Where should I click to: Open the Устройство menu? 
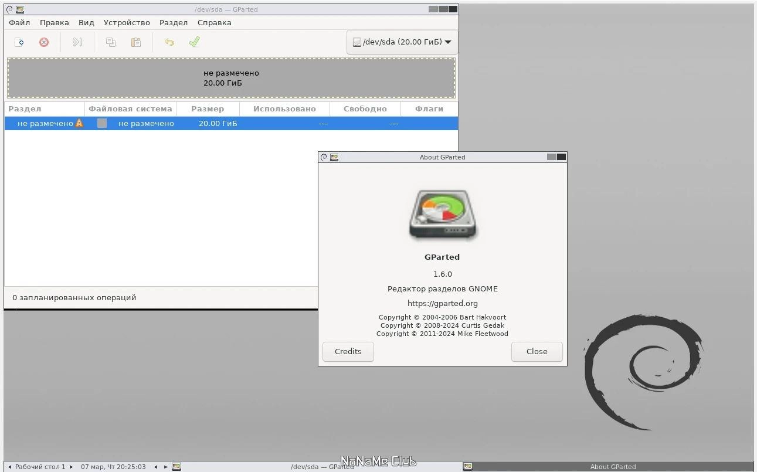[127, 22]
